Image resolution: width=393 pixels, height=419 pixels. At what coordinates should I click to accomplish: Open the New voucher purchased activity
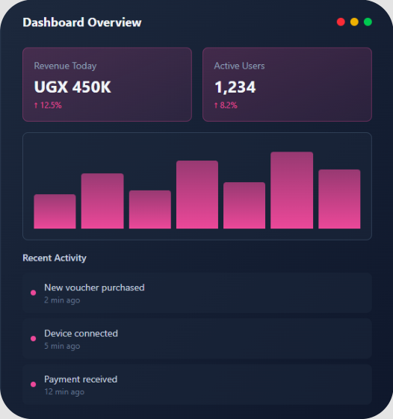click(197, 293)
